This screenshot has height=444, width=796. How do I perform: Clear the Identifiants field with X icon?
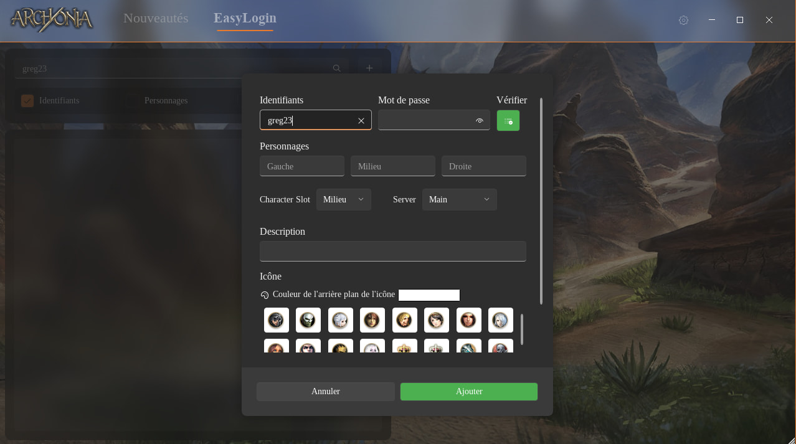pos(361,121)
